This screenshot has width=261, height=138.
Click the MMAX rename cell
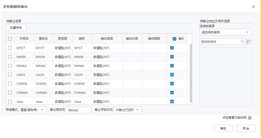point(44,66)
